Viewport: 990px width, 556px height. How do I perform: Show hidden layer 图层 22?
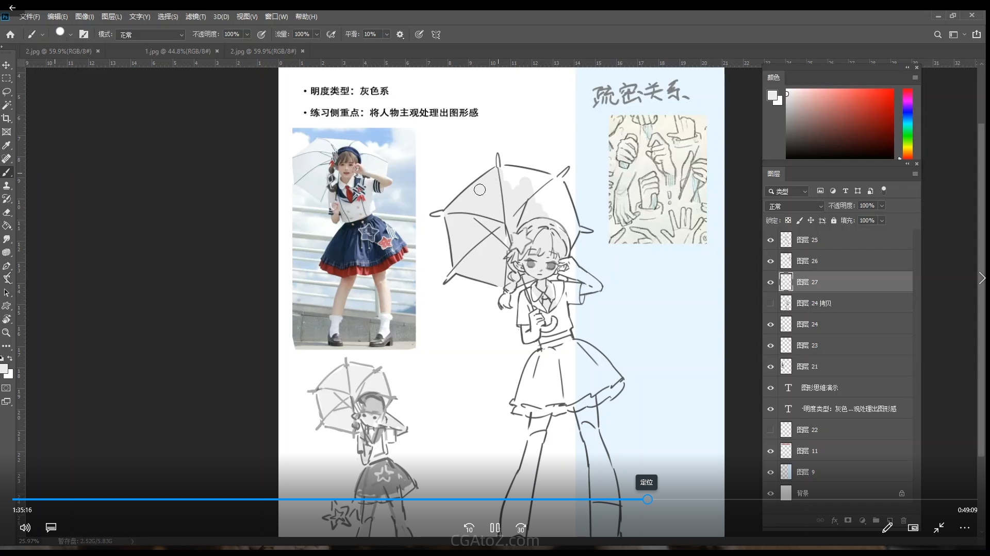pos(770,430)
